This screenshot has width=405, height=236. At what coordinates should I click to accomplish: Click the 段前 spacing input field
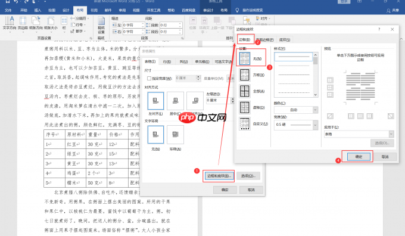(x=169, y=25)
